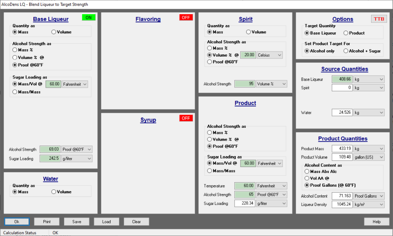Edit source Spirit quantity 0 field
The height and width of the screenshot is (236, 393).
tap(342, 88)
